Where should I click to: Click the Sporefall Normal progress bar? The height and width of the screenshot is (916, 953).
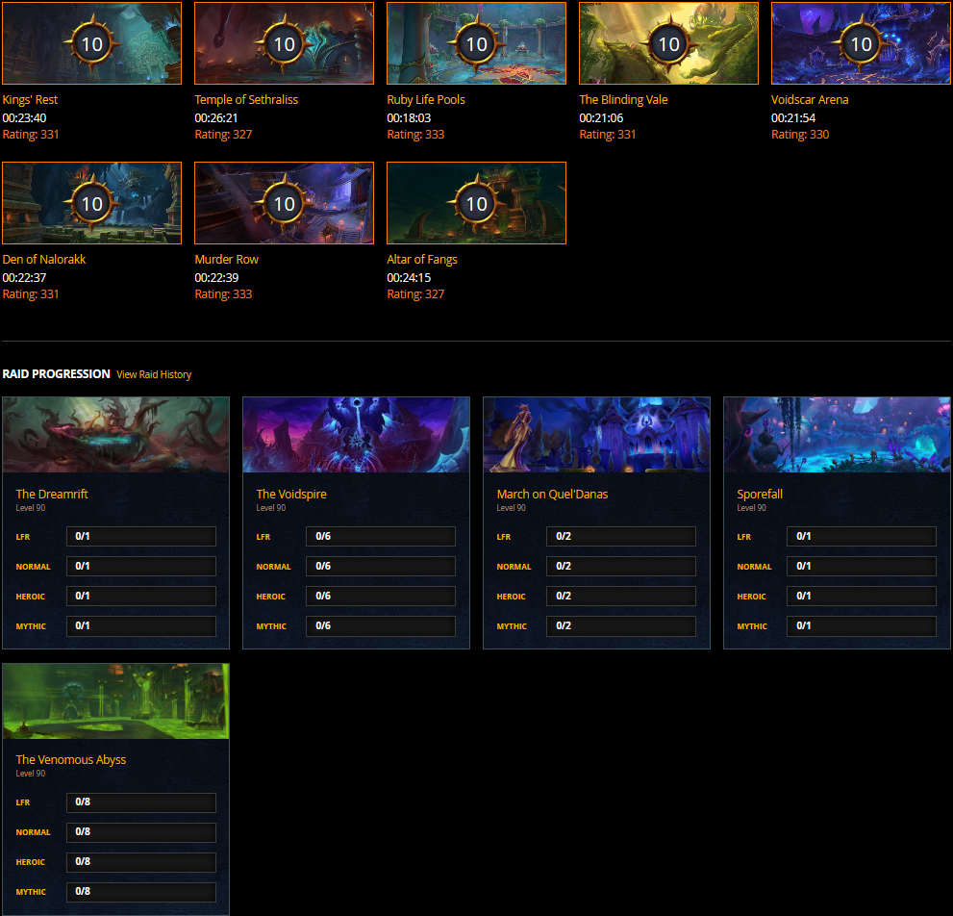pos(862,567)
